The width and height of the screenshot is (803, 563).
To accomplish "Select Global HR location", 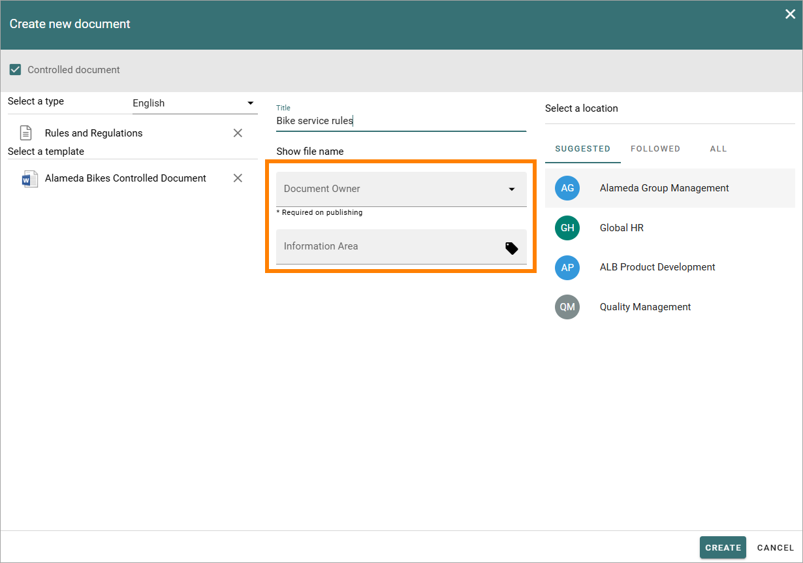I will [x=670, y=228].
